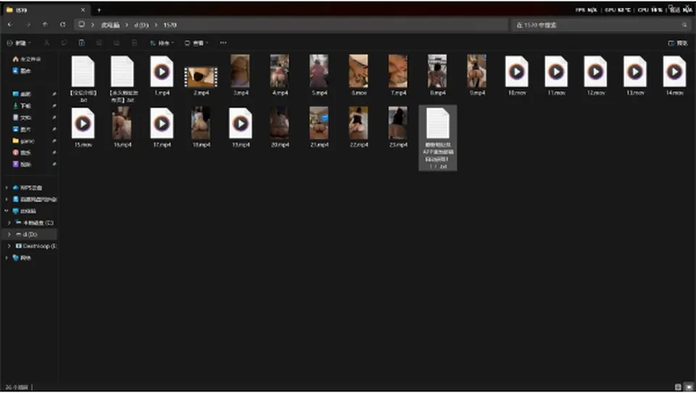The width and height of the screenshot is (696, 393).
Task: Expand the Deathloop (E:) drive node
Action: coord(9,246)
